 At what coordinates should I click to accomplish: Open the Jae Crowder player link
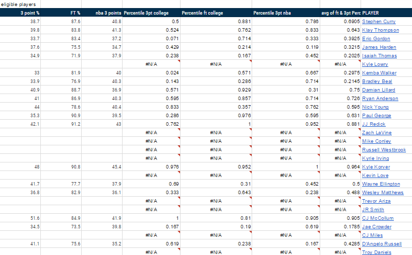[377, 227]
